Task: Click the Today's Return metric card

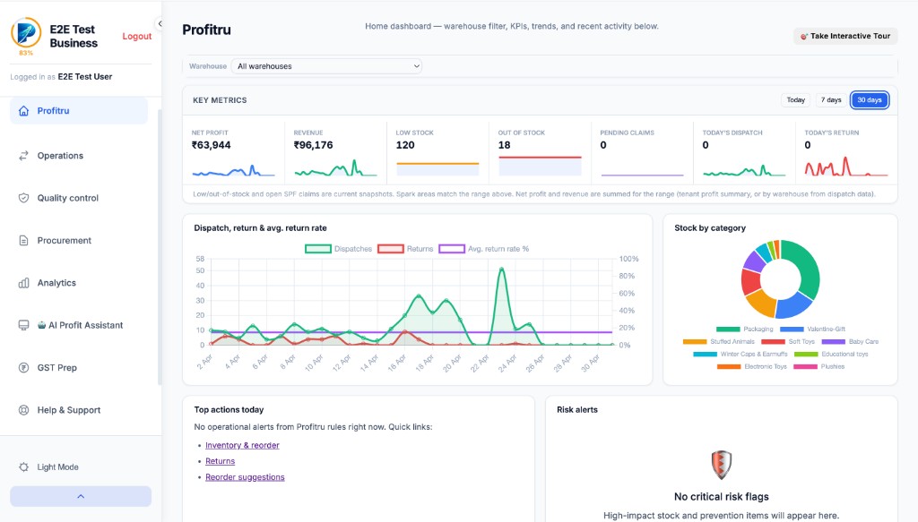Action: click(x=846, y=153)
